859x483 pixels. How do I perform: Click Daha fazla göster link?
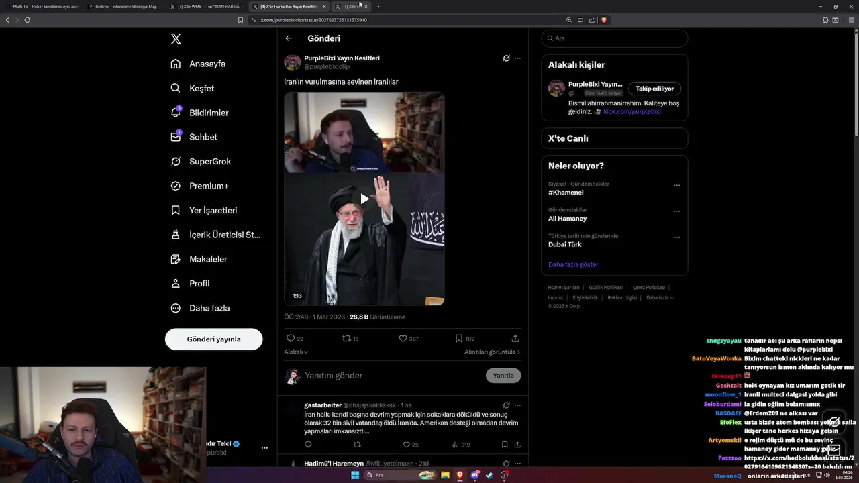point(573,264)
